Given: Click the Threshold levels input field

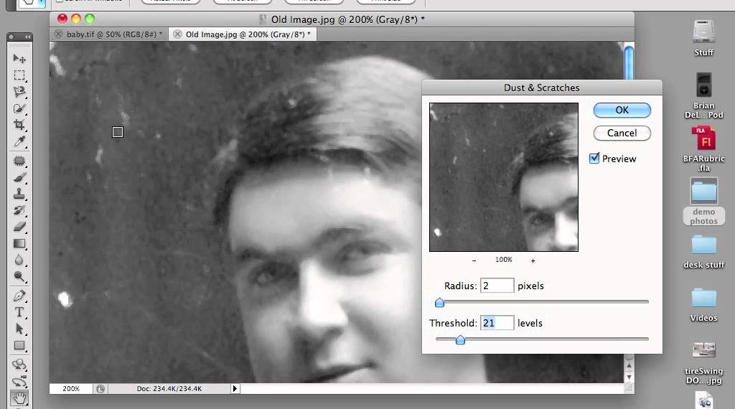Looking at the screenshot, I should tap(497, 323).
